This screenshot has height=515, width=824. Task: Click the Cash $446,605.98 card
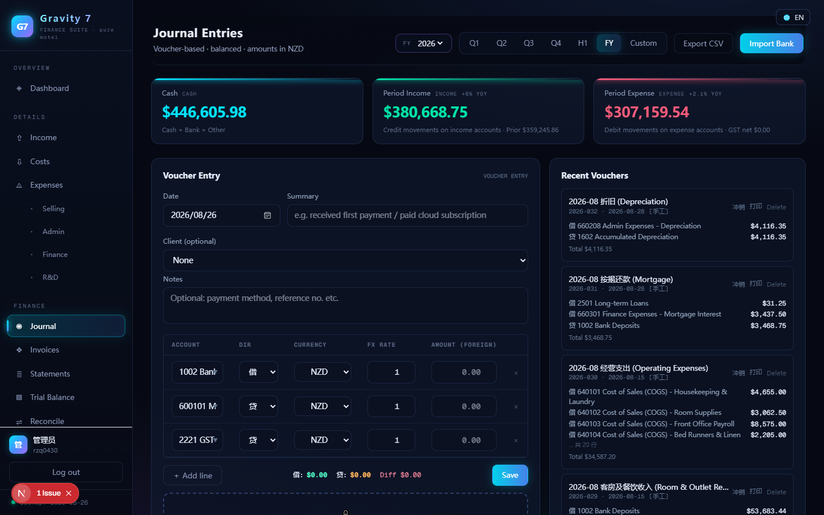[x=257, y=111]
